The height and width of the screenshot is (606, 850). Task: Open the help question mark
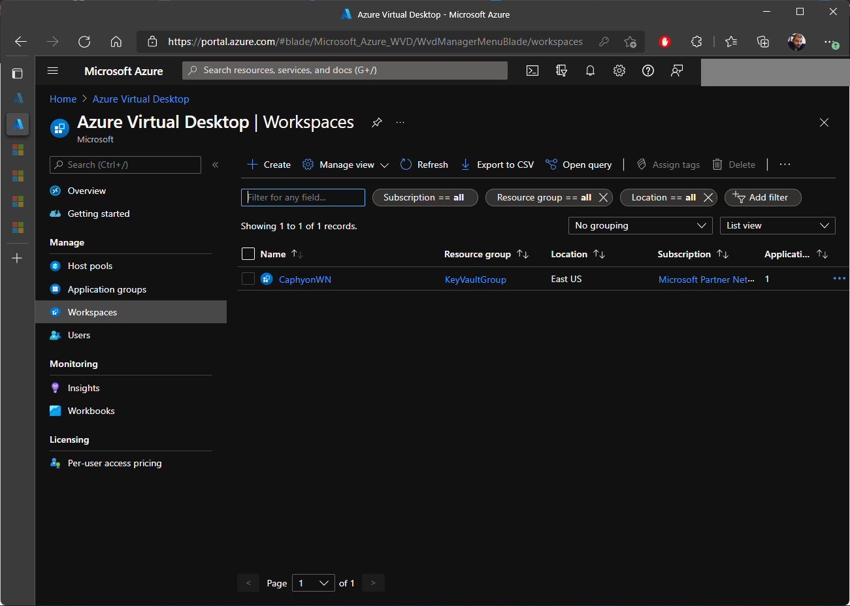tap(648, 71)
